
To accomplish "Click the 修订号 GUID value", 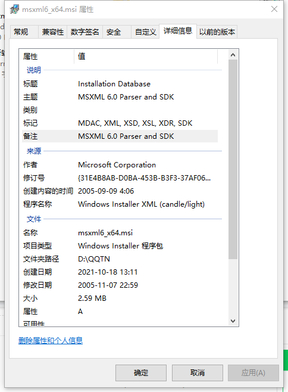I will coord(145,178).
